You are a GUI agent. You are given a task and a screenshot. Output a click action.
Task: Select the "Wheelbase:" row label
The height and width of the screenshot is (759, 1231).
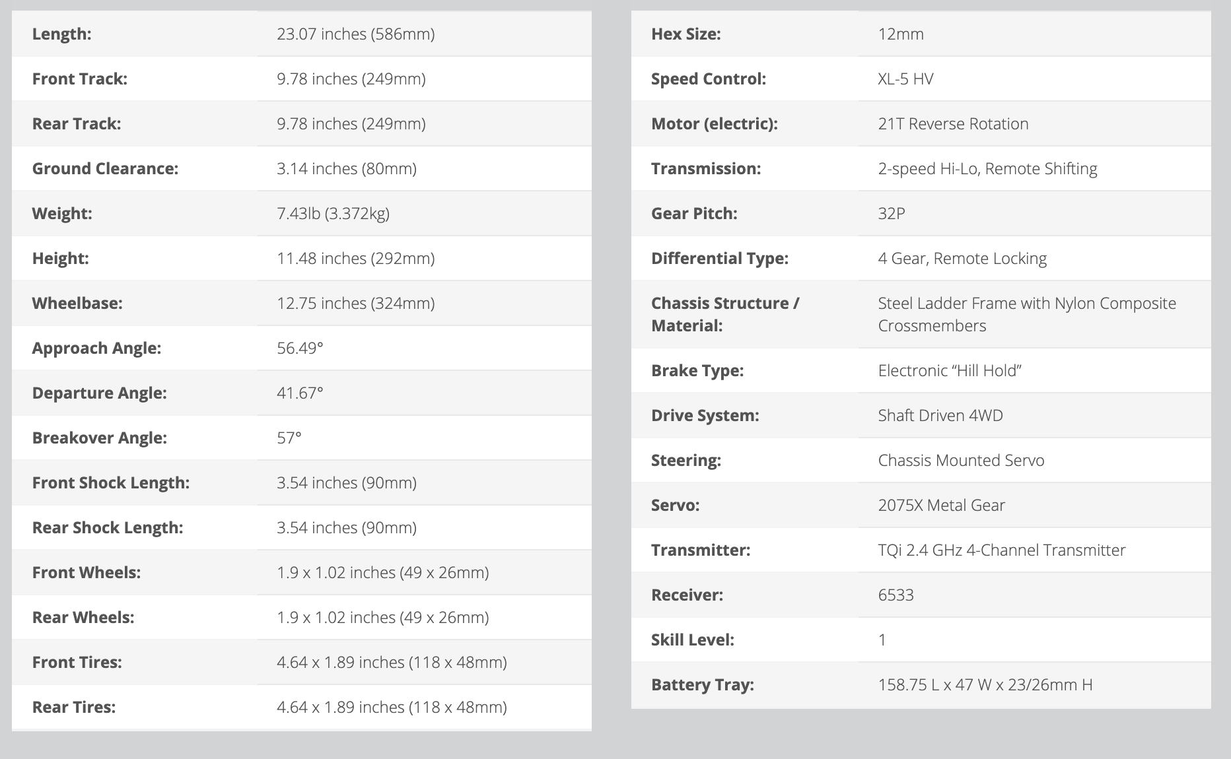pos(77,304)
